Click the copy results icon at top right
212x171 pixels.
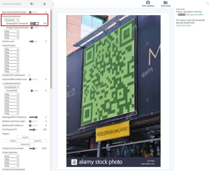click(x=207, y=3)
